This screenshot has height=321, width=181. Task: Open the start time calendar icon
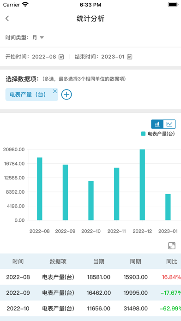point(61,57)
